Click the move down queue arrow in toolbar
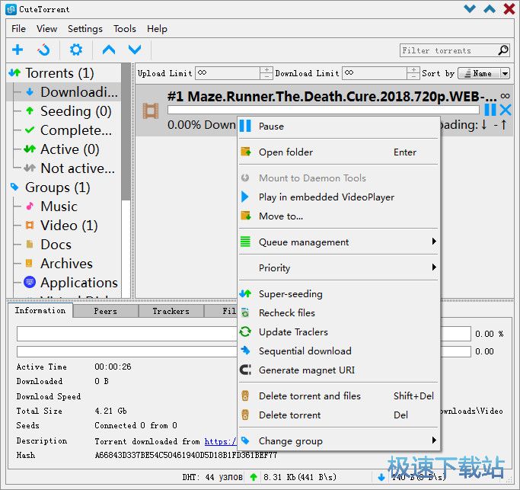Image resolution: width=520 pixels, height=490 pixels. point(135,50)
